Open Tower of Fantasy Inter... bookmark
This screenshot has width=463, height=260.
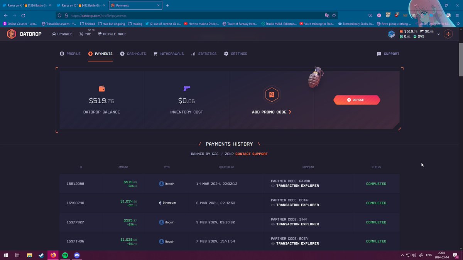(240, 23)
